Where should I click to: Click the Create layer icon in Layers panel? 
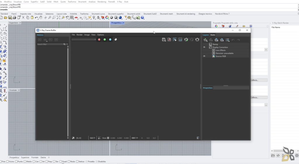205,40
